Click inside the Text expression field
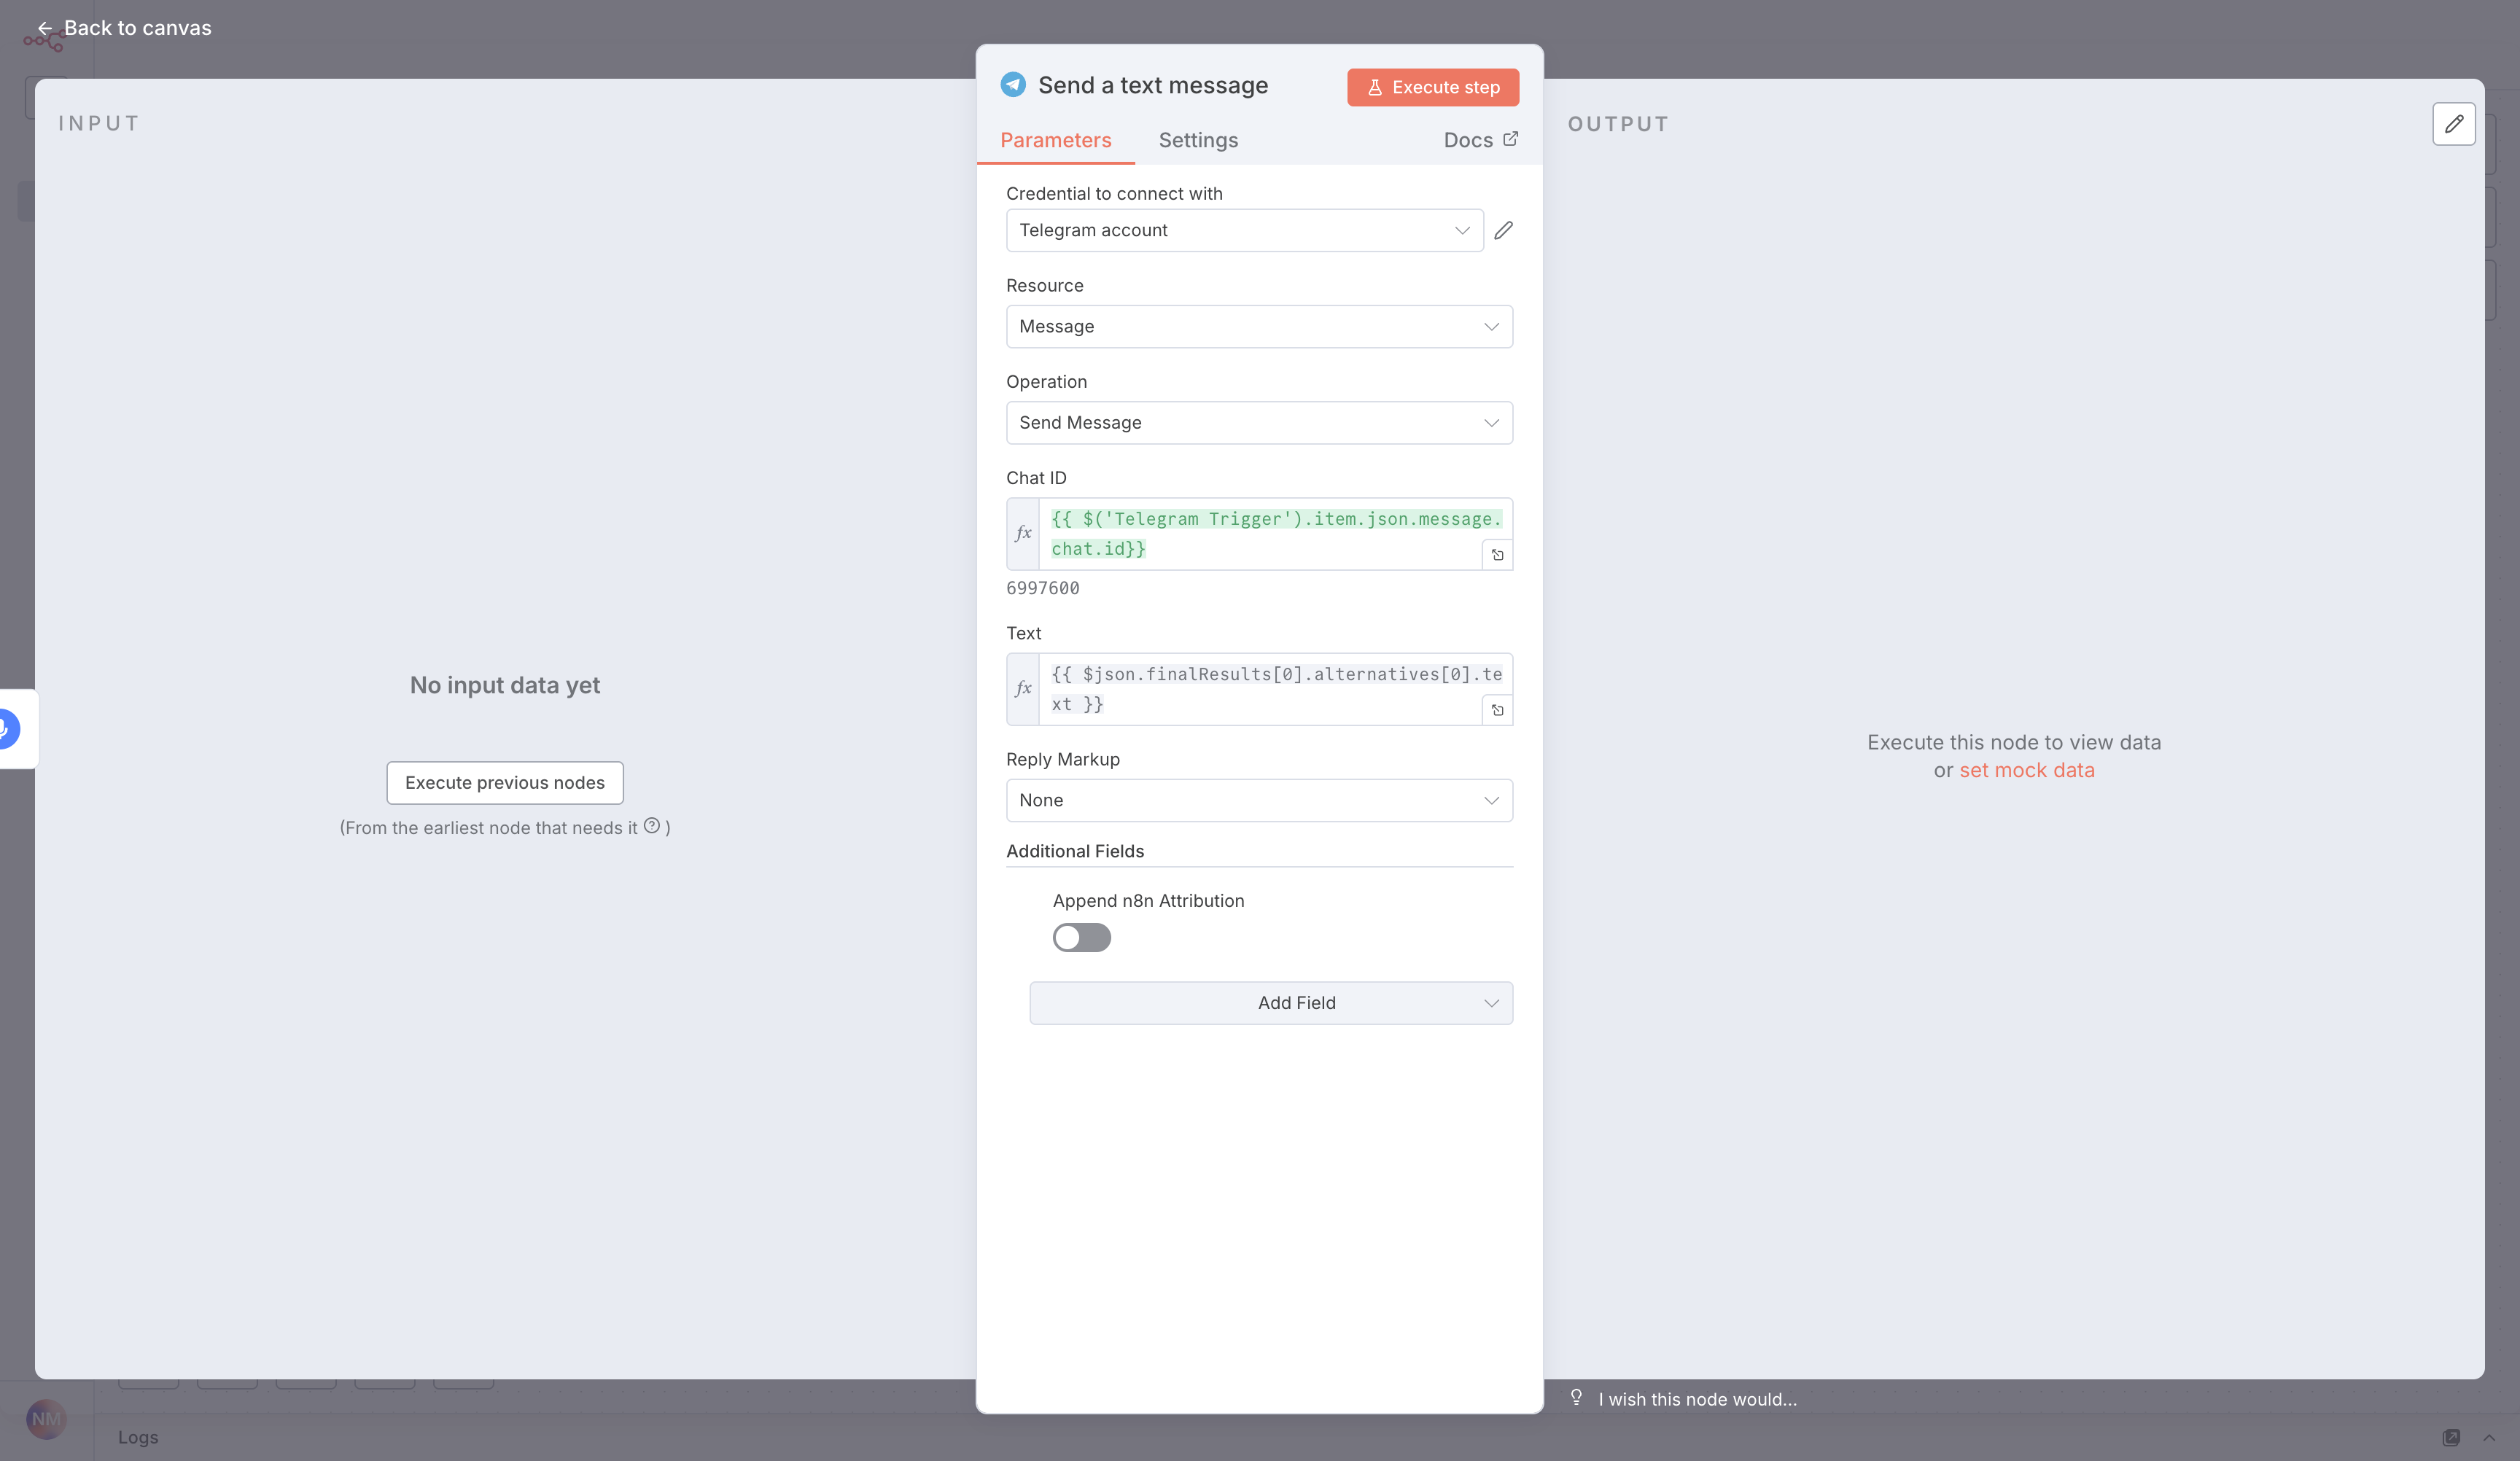This screenshot has height=1461, width=2520. (1260, 689)
